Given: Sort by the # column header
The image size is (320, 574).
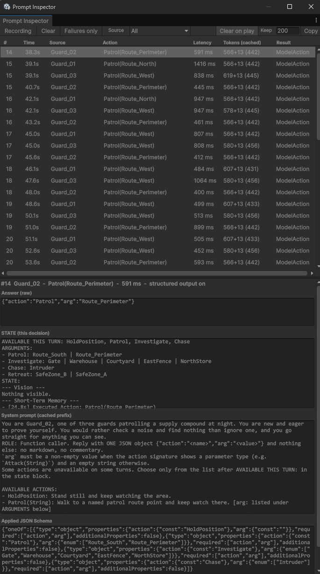Looking at the screenshot, I should [5, 43].
